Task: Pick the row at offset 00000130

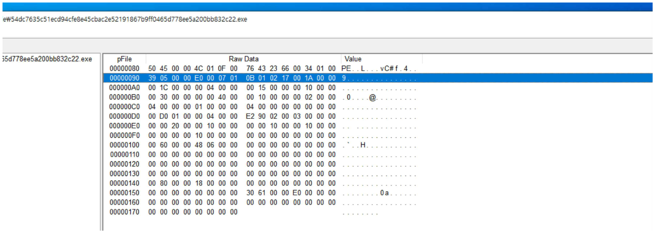Action: [124, 175]
